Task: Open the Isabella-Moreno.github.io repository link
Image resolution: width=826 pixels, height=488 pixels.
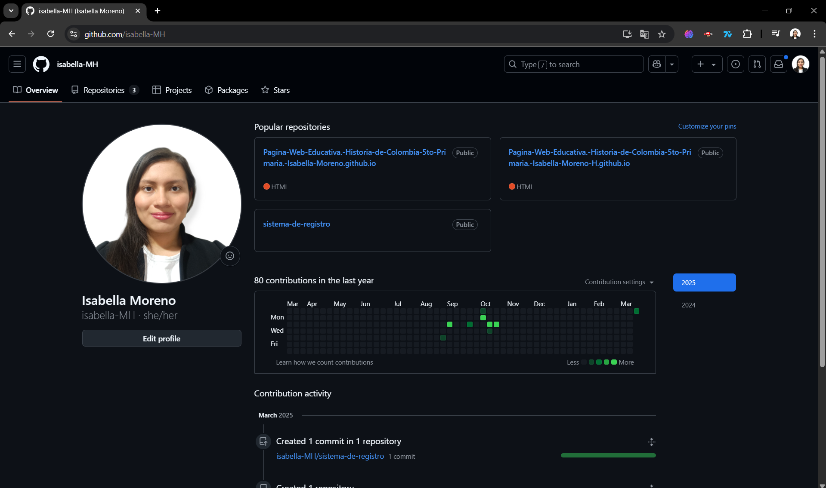Action: (354, 158)
